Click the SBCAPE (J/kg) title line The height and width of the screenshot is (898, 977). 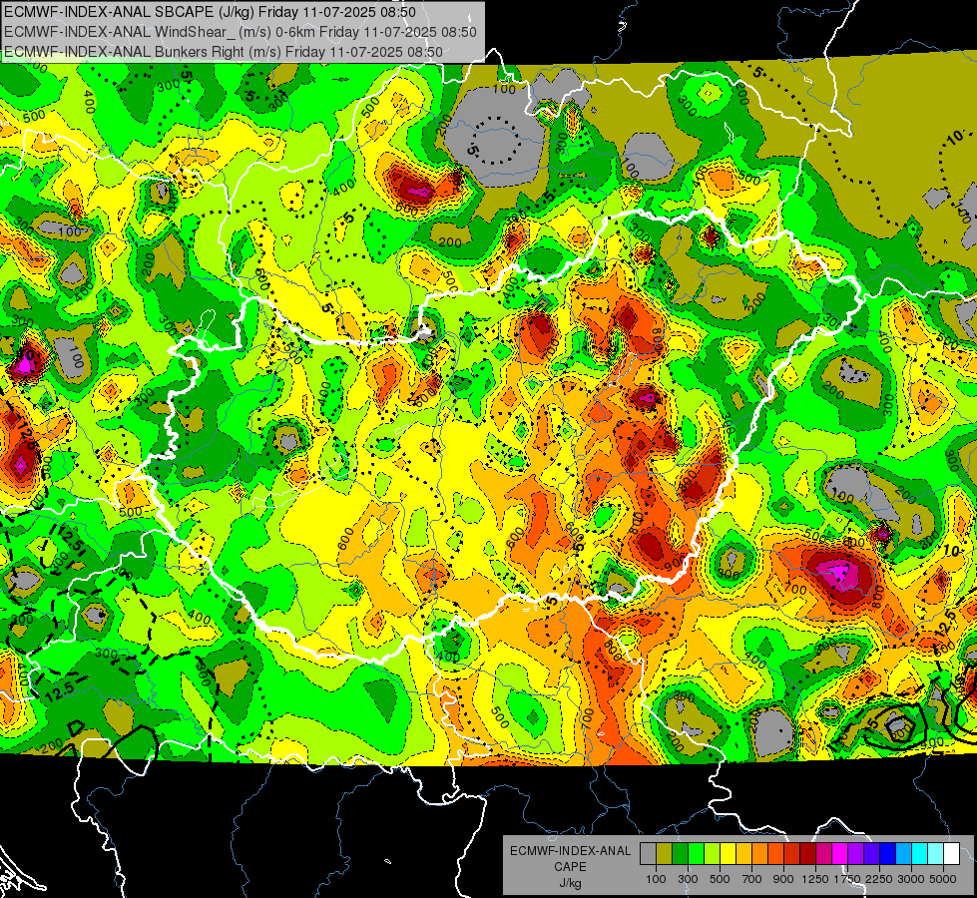pos(210,12)
